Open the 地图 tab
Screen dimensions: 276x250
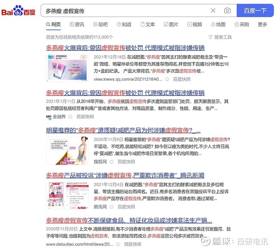pyautogui.click(x=218, y=25)
